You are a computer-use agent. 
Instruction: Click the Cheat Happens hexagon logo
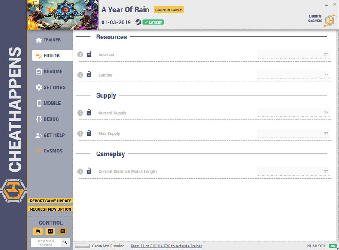(14, 190)
